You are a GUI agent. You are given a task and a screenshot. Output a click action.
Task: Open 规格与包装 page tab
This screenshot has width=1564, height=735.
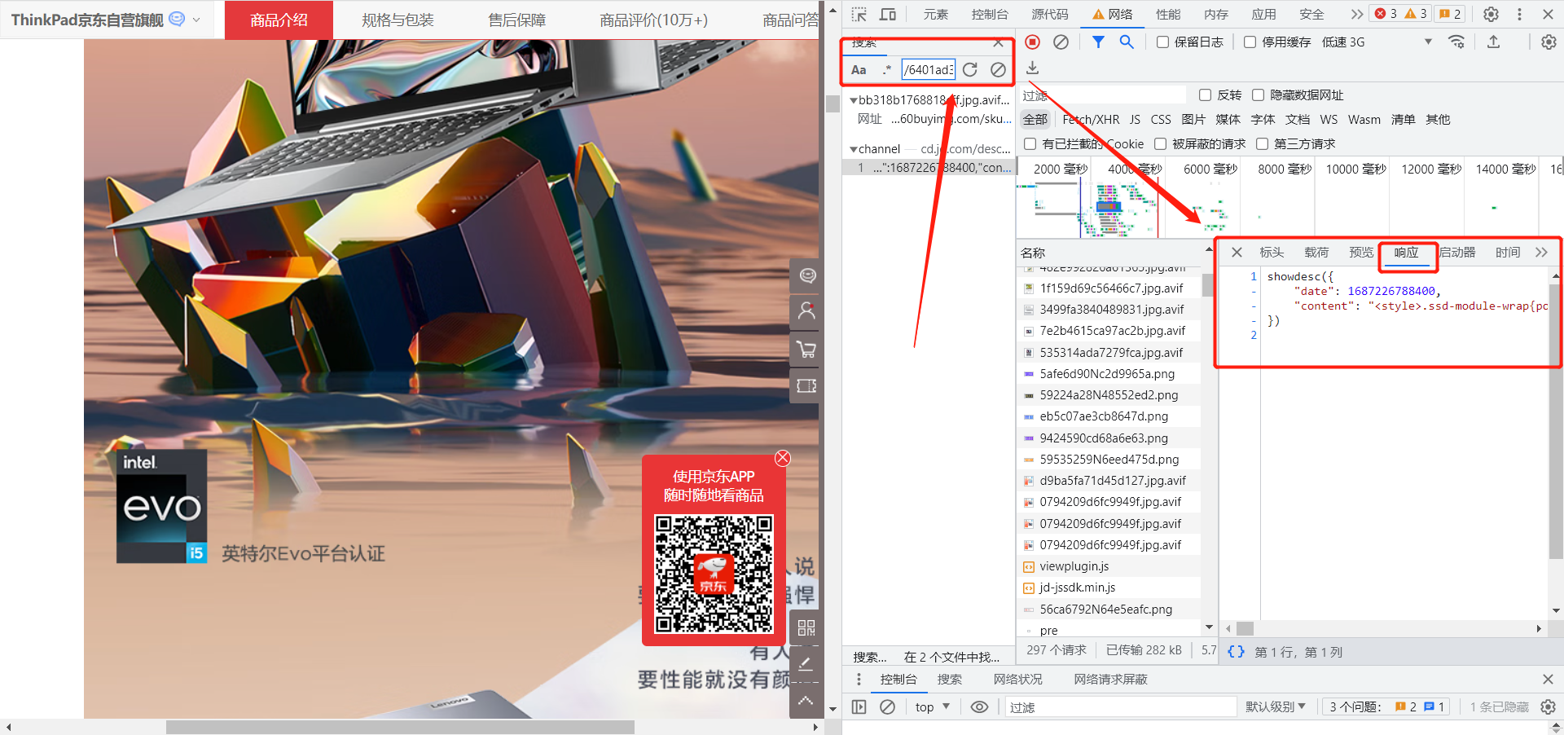pyautogui.click(x=398, y=20)
